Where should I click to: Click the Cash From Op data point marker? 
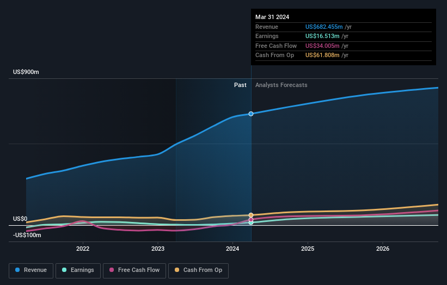pos(251,215)
